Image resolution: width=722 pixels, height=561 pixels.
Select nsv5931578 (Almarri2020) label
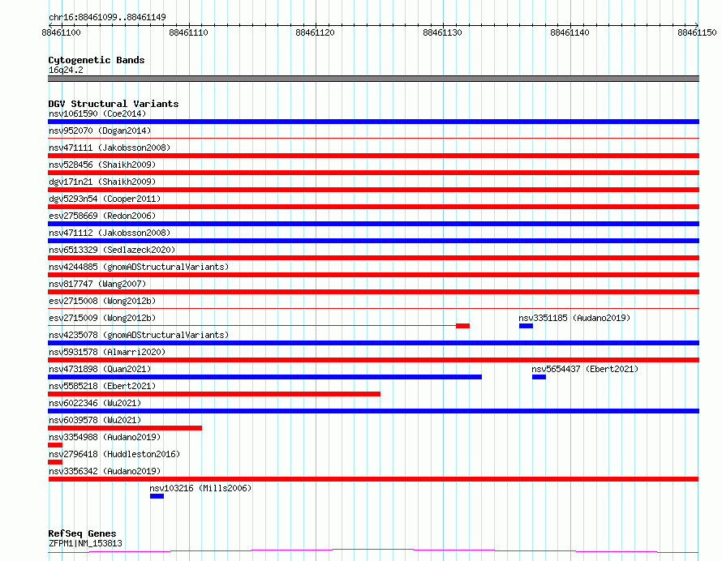coord(107,352)
